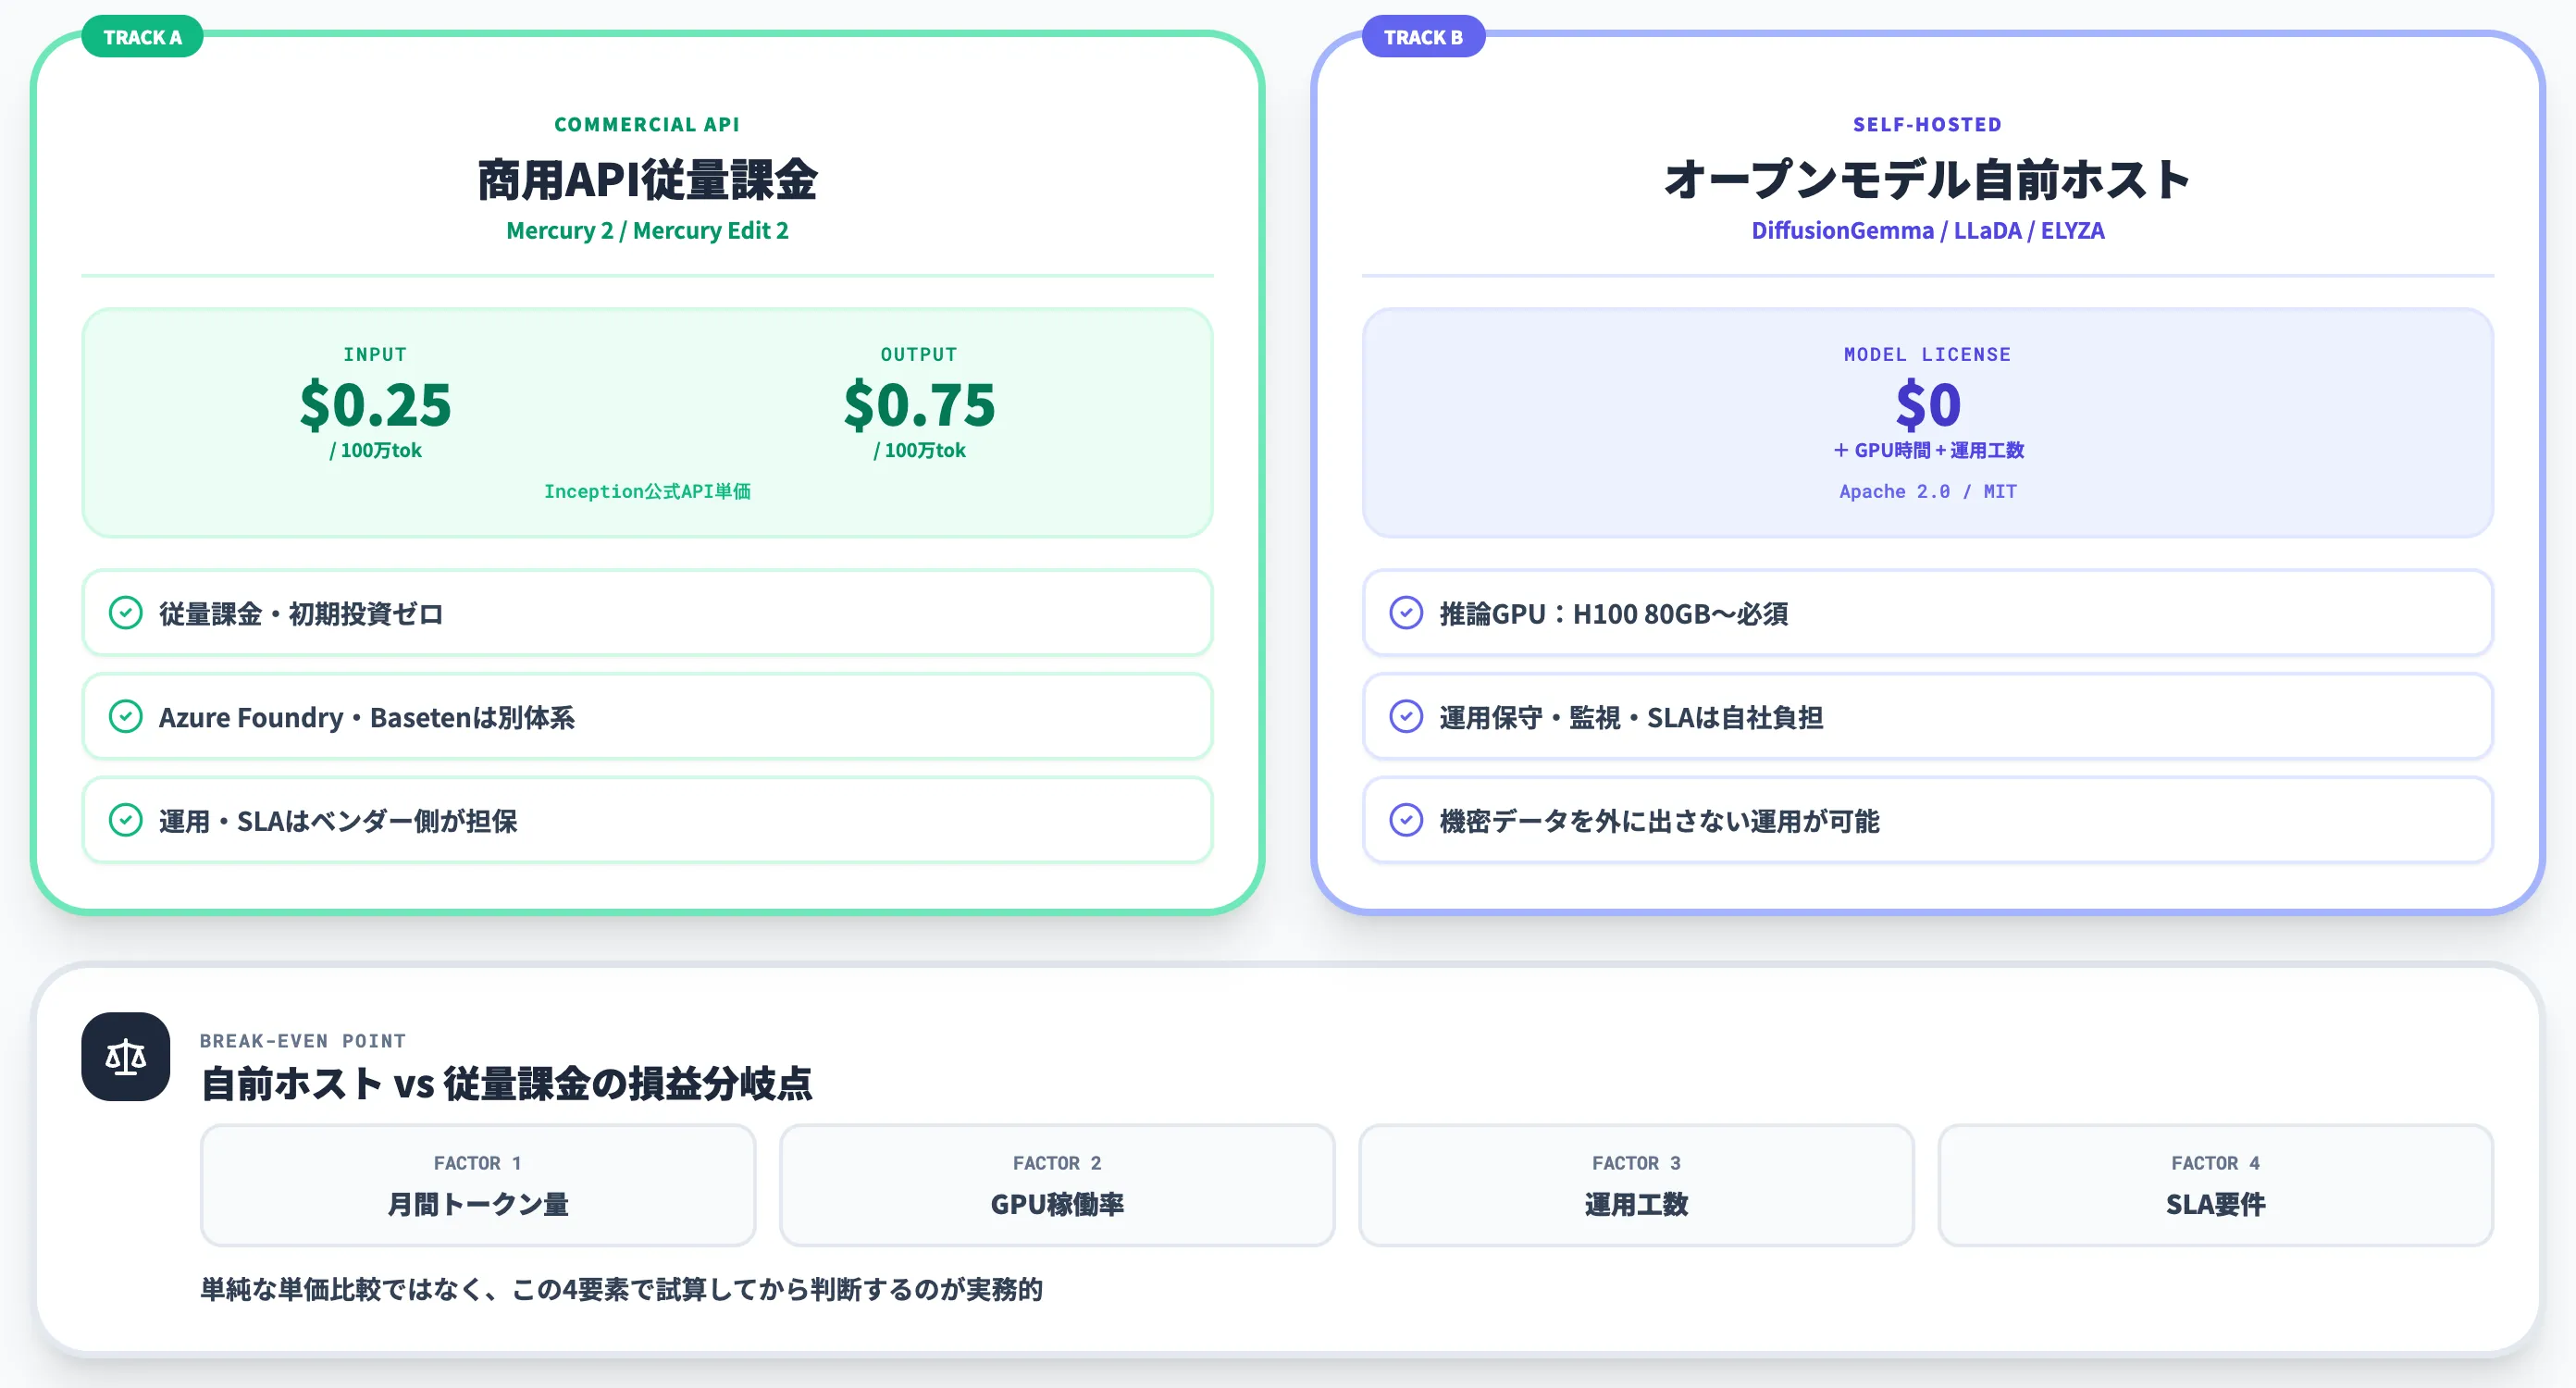Click the BREAK-EVEN POINT label
The width and height of the screenshot is (2576, 1388).
(x=303, y=1041)
